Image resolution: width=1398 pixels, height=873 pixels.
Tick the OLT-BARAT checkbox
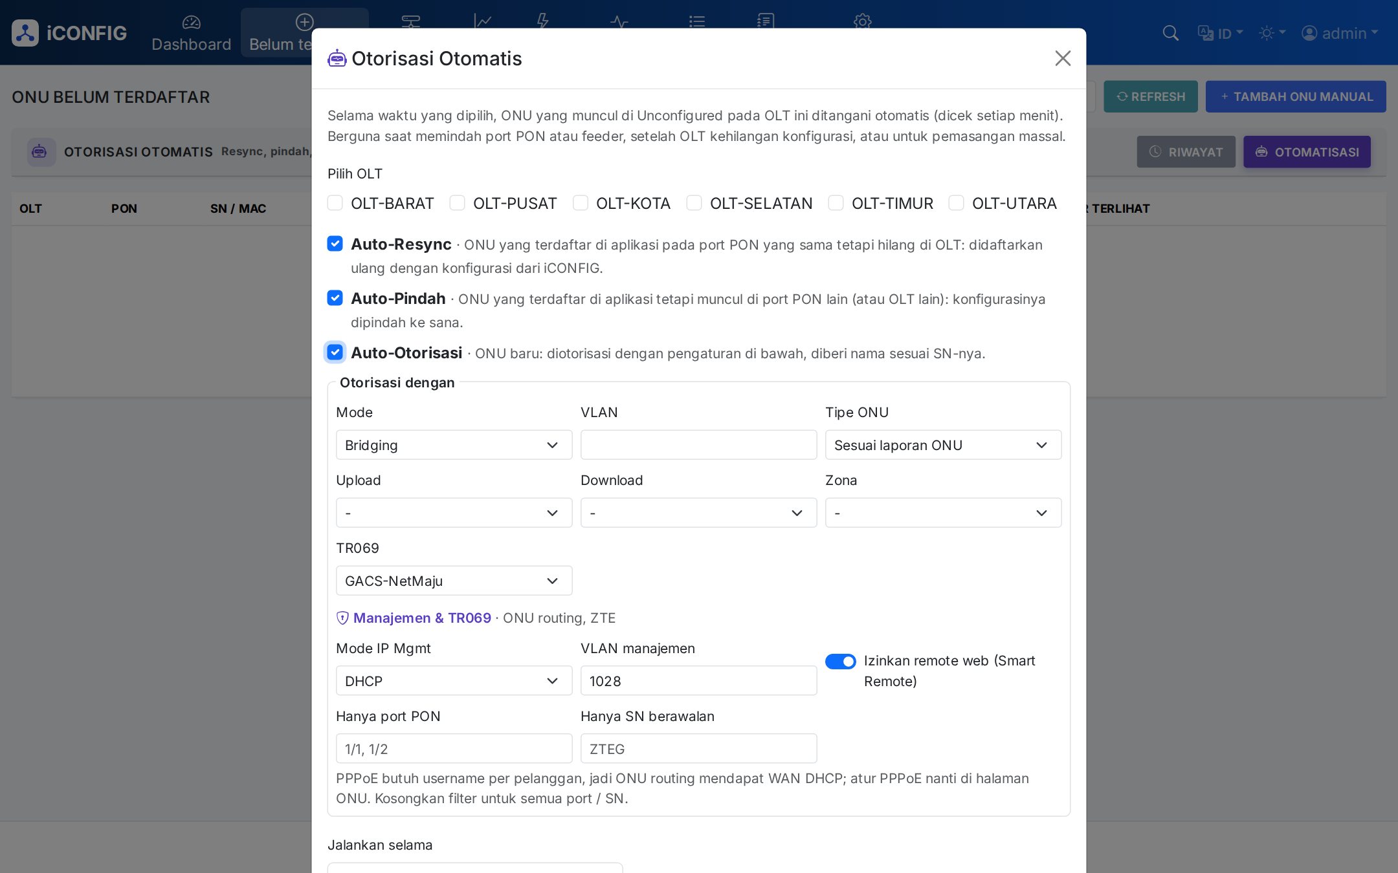click(335, 203)
